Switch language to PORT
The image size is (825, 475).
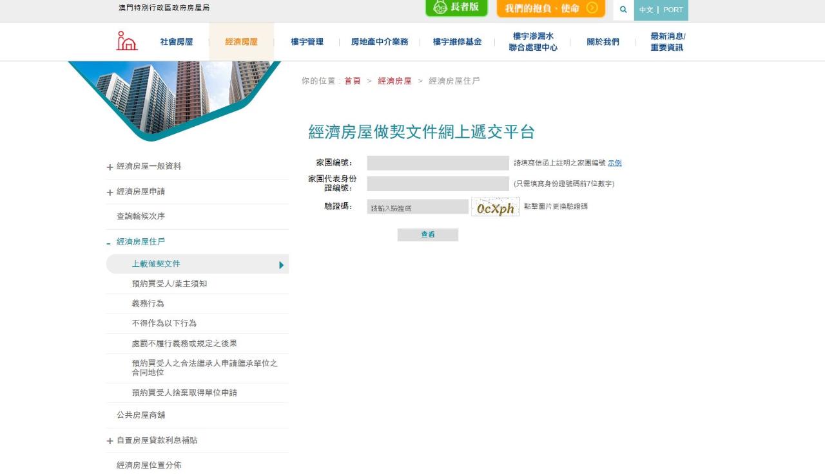pyautogui.click(x=673, y=10)
